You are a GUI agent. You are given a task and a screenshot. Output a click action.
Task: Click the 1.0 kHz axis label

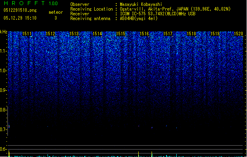[3, 71]
